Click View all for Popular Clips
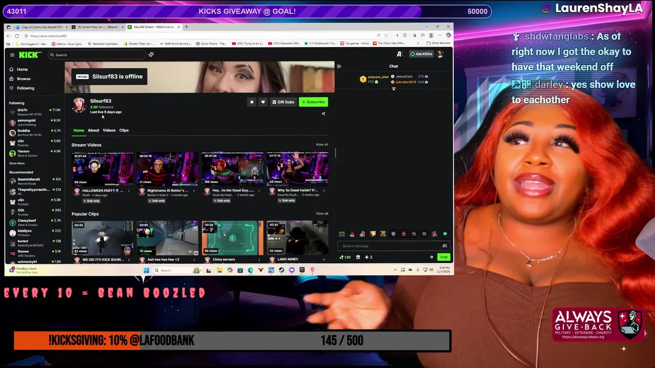This screenshot has height=368, width=655. [x=322, y=214]
